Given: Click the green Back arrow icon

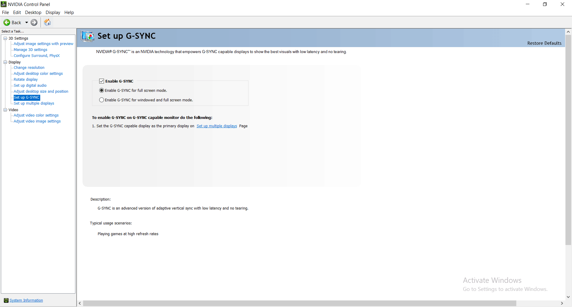Looking at the screenshot, I should [7, 22].
